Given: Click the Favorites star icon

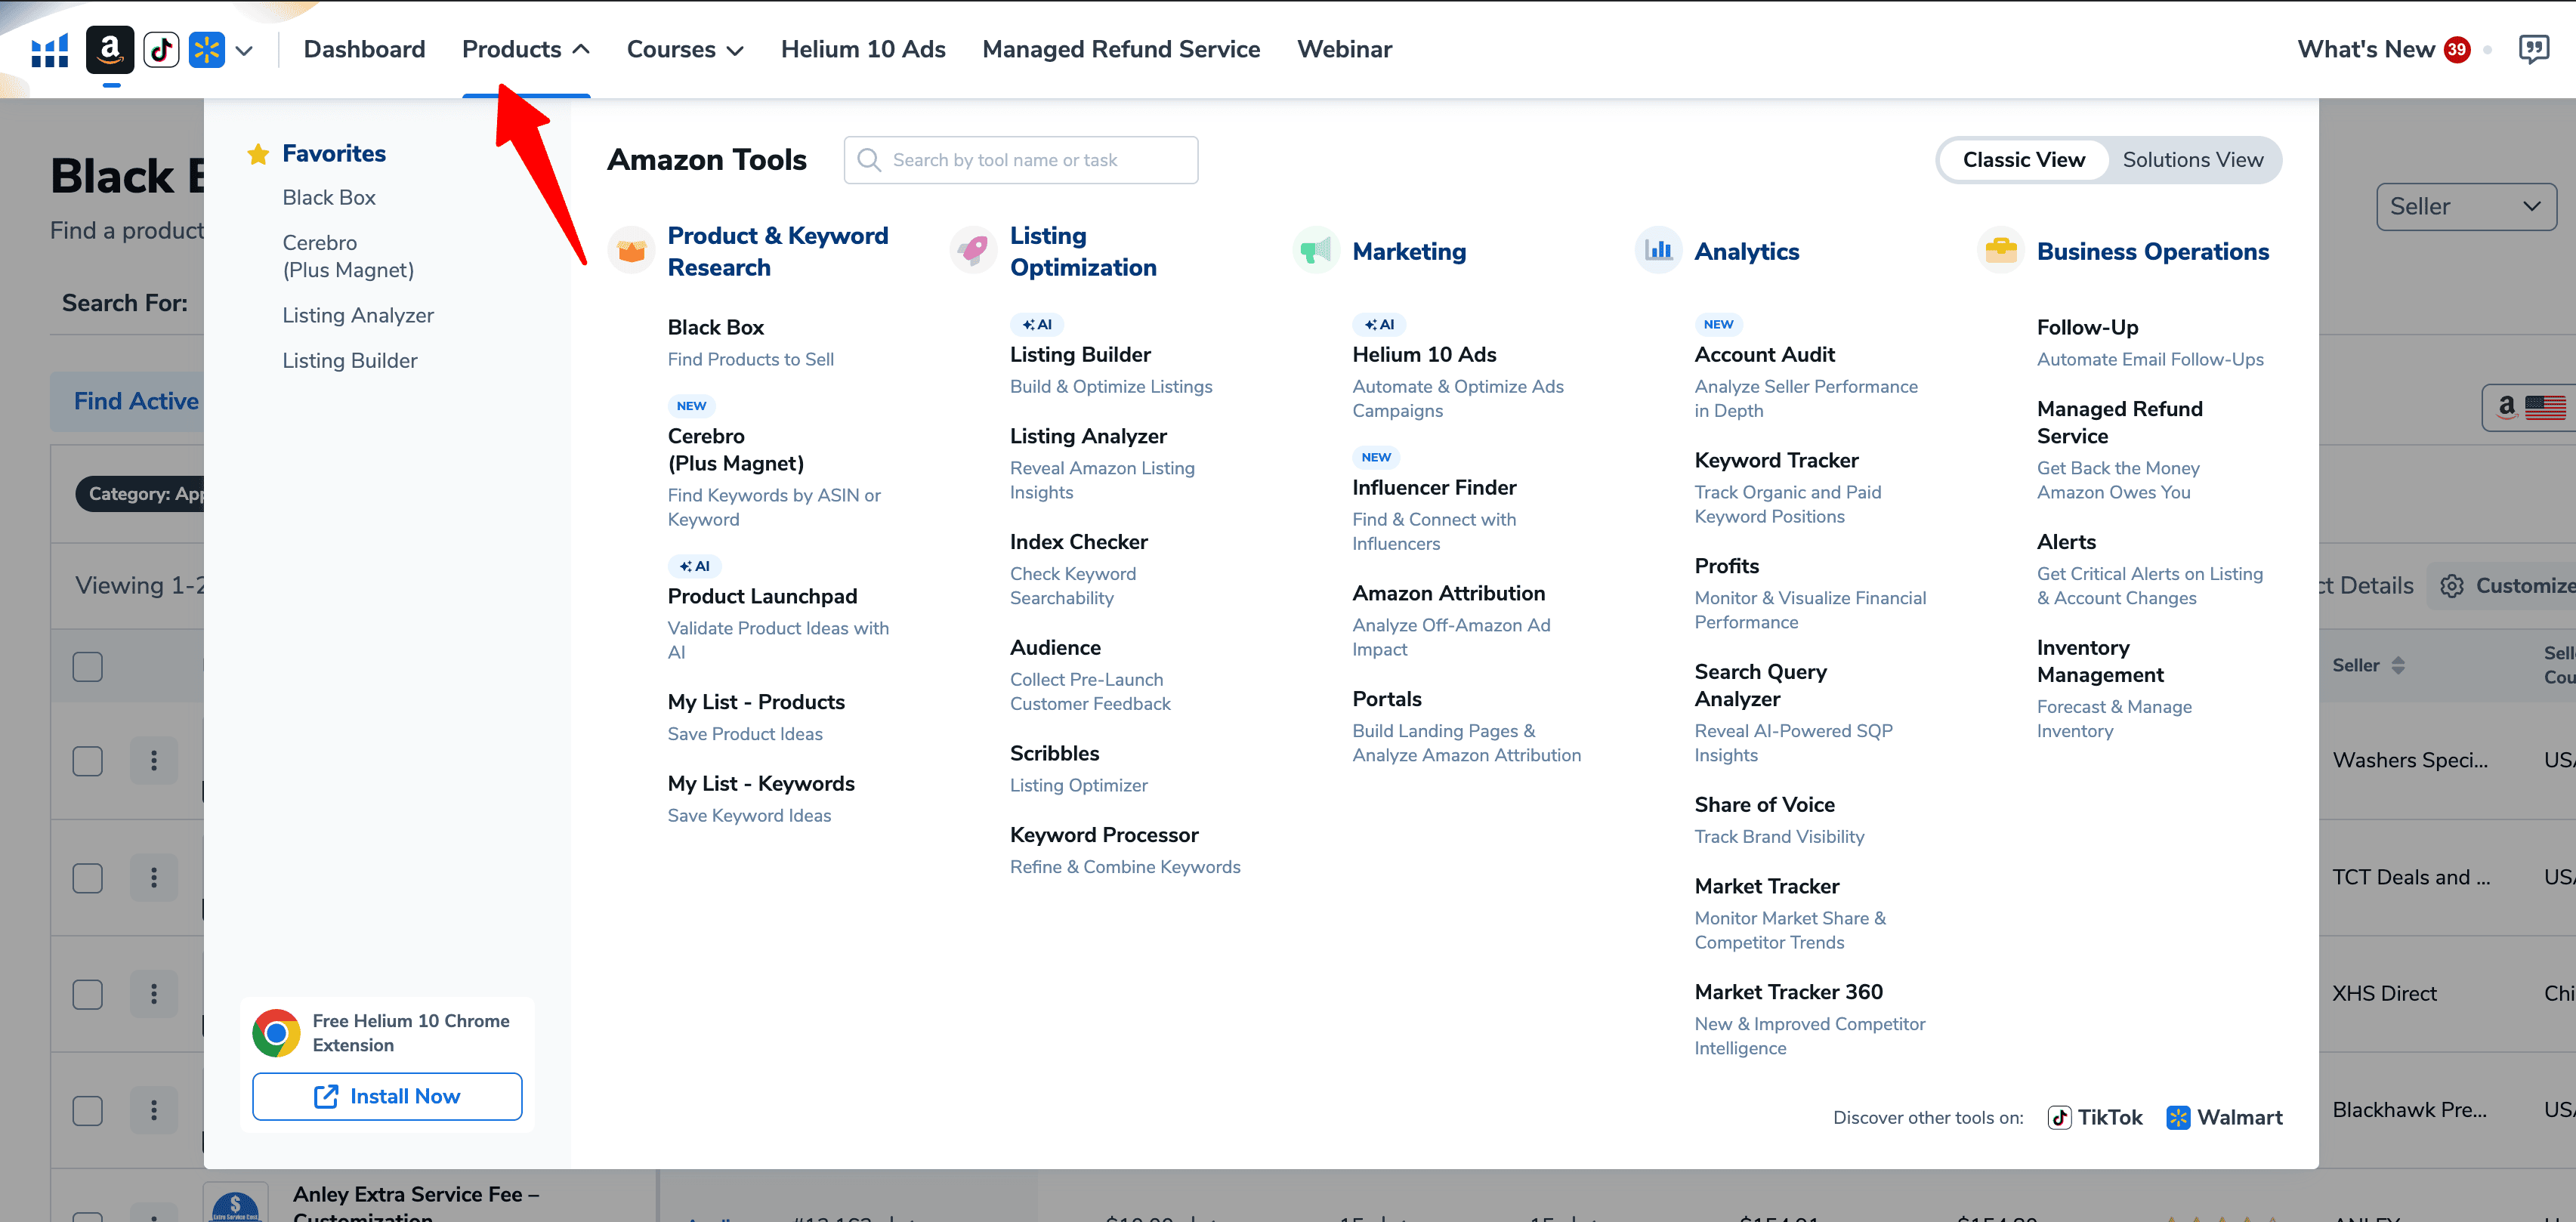Looking at the screenshot, I should (258, 154).
